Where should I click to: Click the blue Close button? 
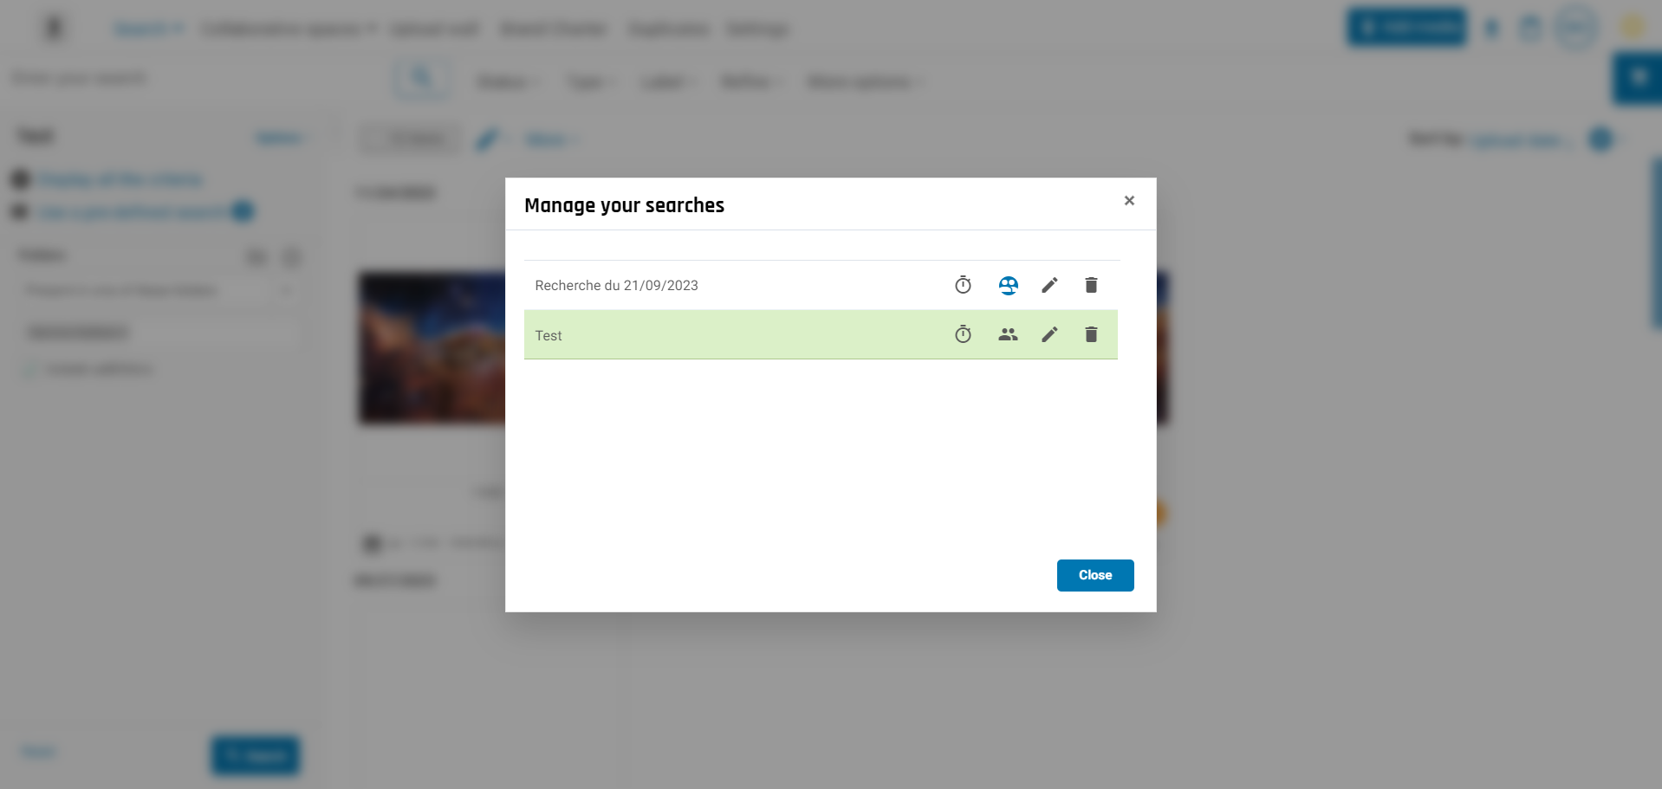(1095, 575)
